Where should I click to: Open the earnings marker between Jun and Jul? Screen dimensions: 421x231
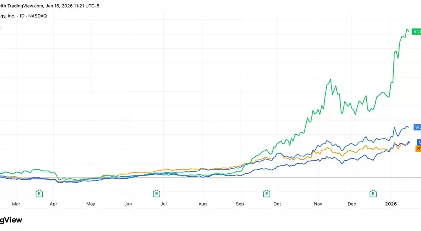(x=156, y=193)
